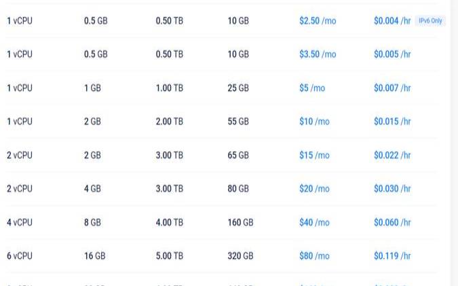Click the $0.060 /hr hourly rate
458x286 pixels.
(392, 222)
